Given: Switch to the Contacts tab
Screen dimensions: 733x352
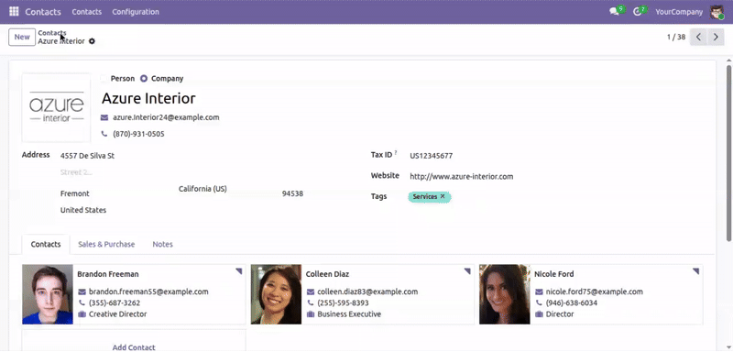Looking at the screenshot, I should [46, 245].
